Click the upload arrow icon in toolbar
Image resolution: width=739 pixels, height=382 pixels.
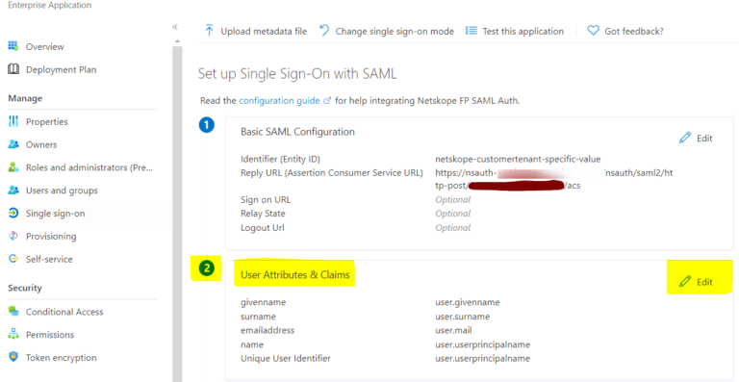(209, 31)
